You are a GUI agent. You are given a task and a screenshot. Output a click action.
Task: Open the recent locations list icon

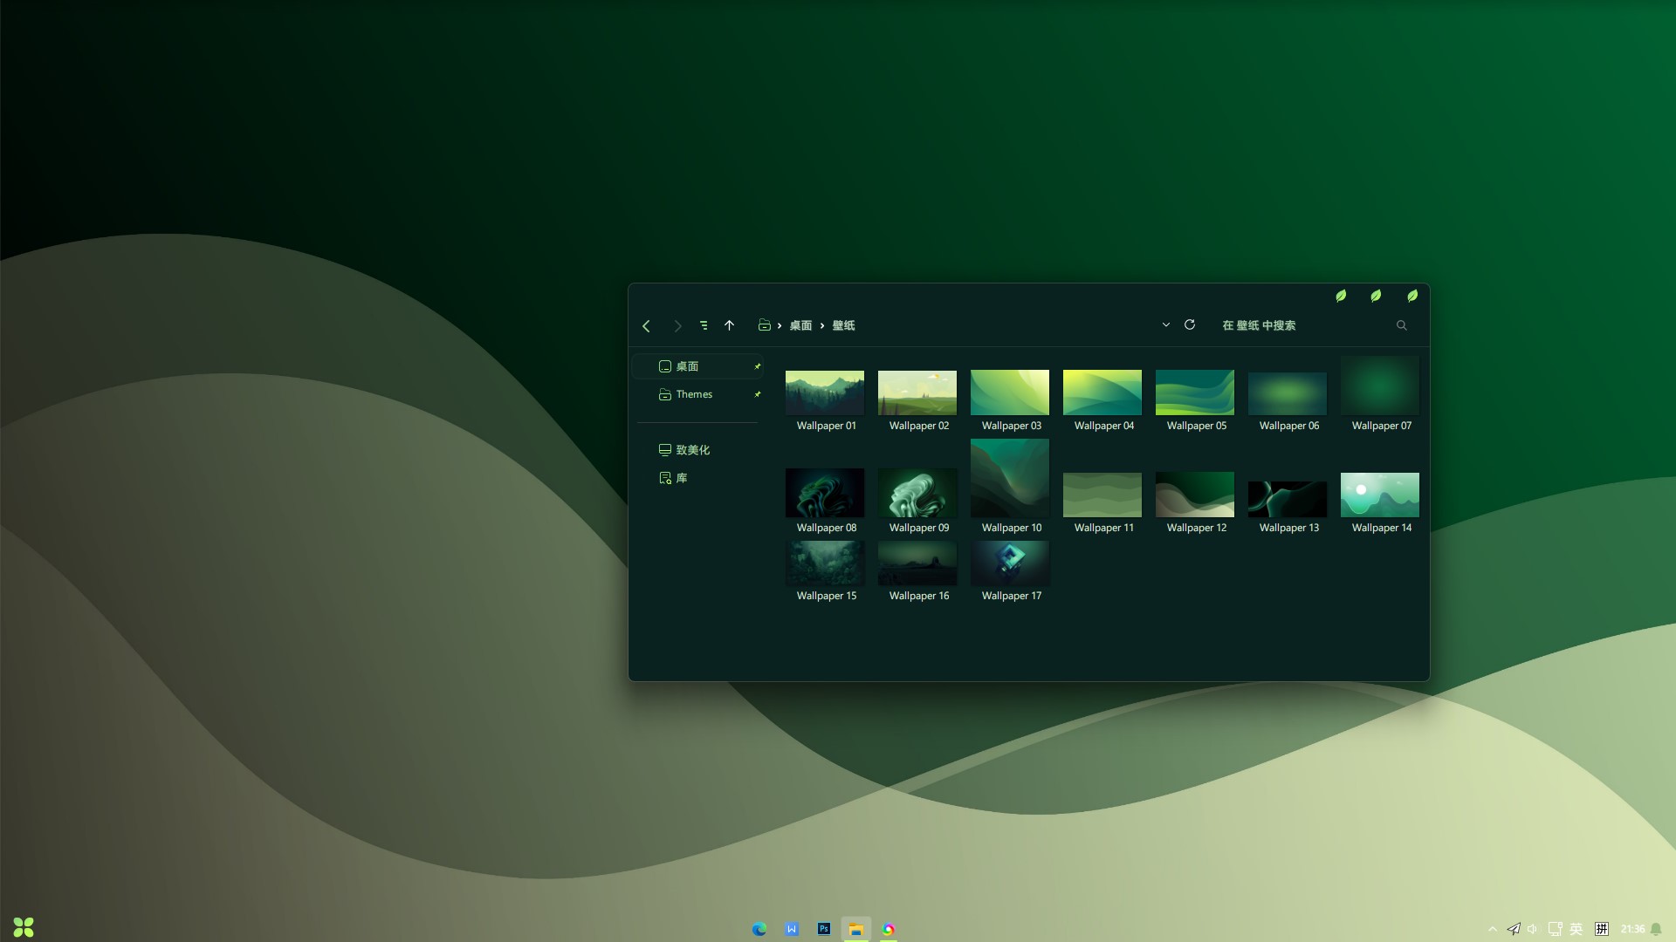704,325
